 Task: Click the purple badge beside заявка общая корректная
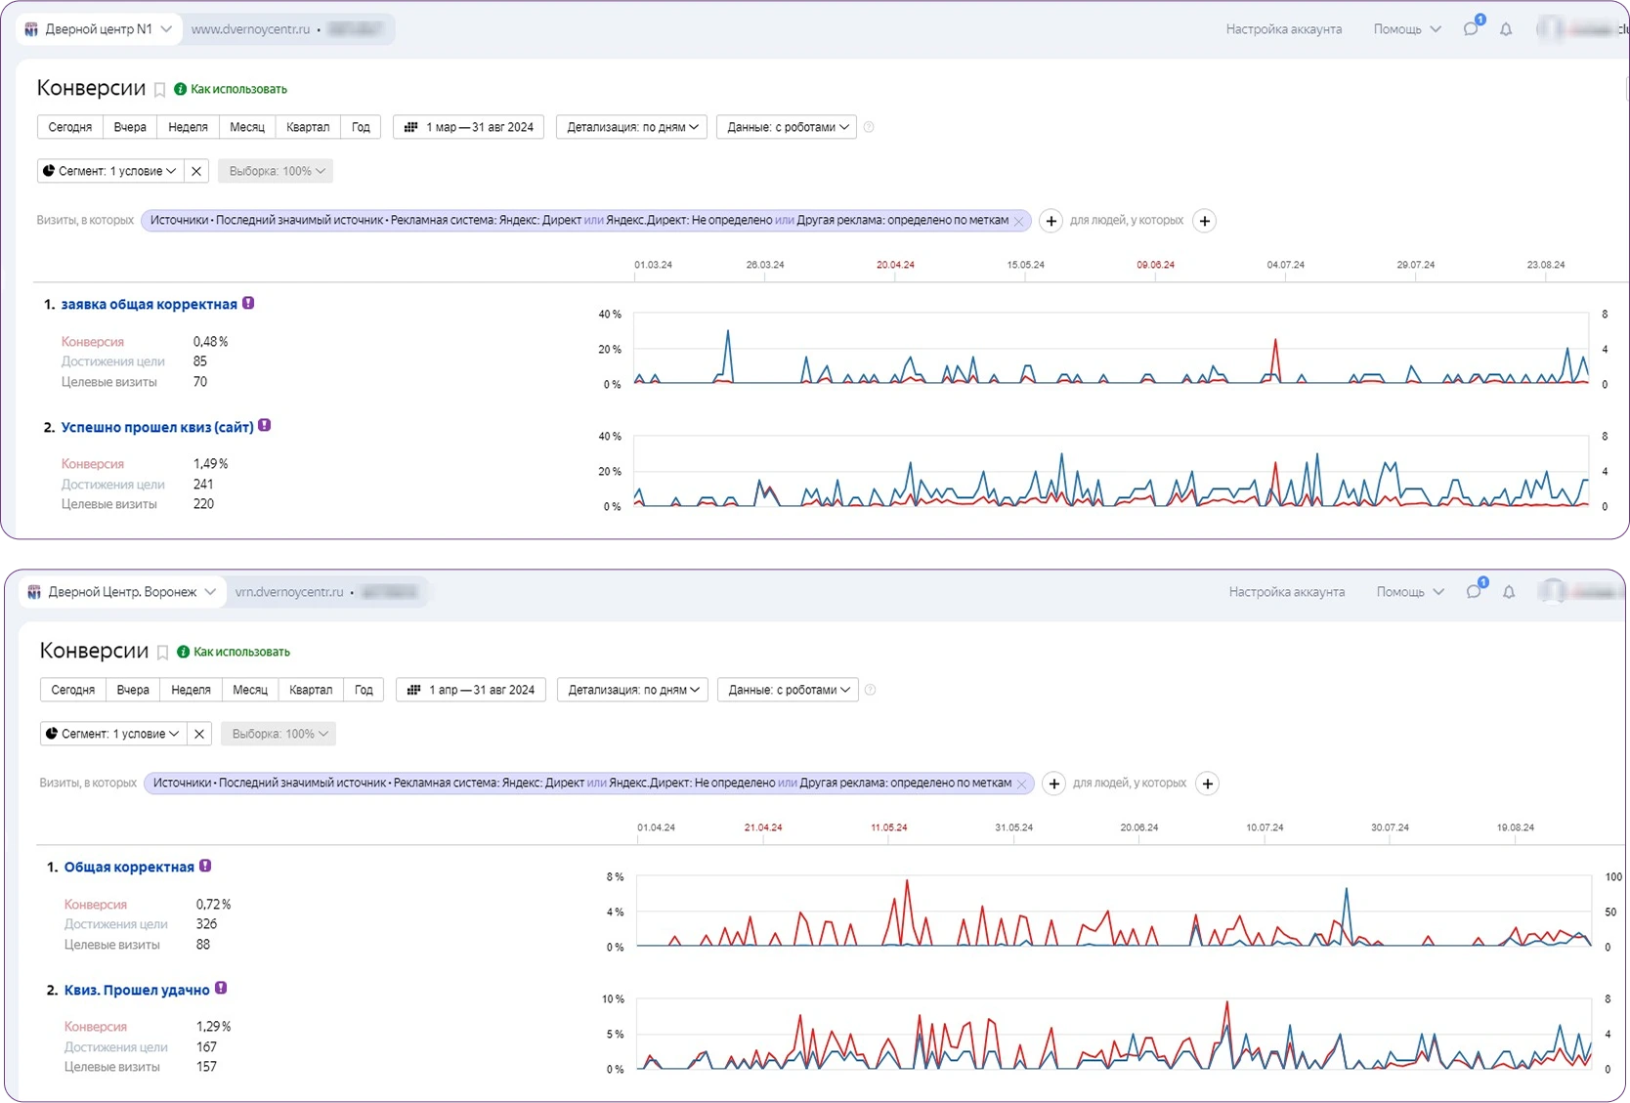(x=248, y=304)
